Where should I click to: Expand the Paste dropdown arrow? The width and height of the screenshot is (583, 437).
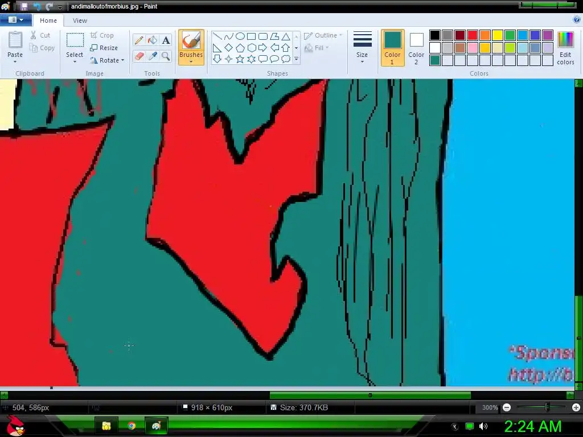[15, 61]
